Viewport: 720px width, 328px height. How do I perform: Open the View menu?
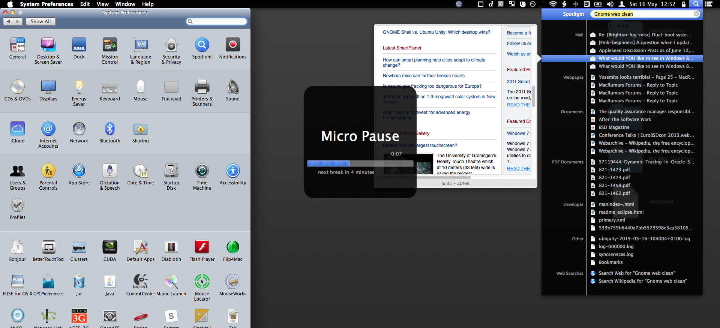tap(103, 4)
